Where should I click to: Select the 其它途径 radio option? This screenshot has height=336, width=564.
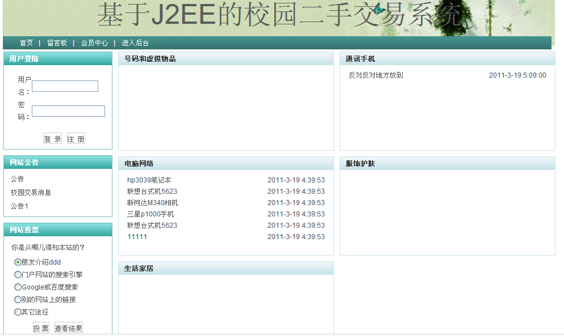pyautogui.click(x=17, y=312)
